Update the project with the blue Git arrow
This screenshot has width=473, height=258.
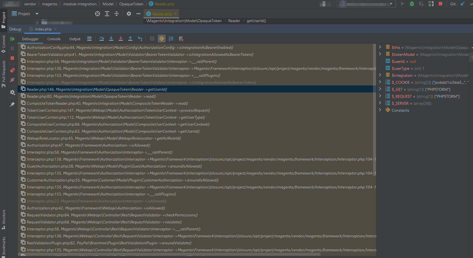coord(463,4)
